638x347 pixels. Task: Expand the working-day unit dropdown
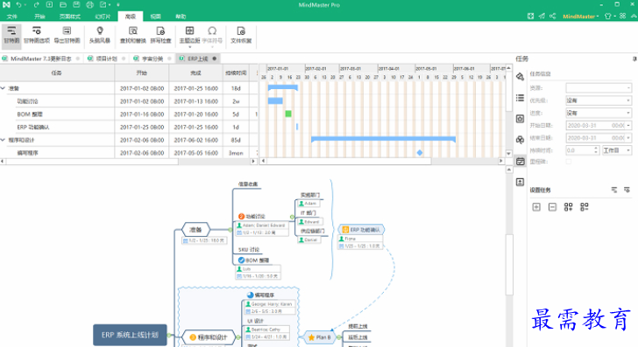617,150
